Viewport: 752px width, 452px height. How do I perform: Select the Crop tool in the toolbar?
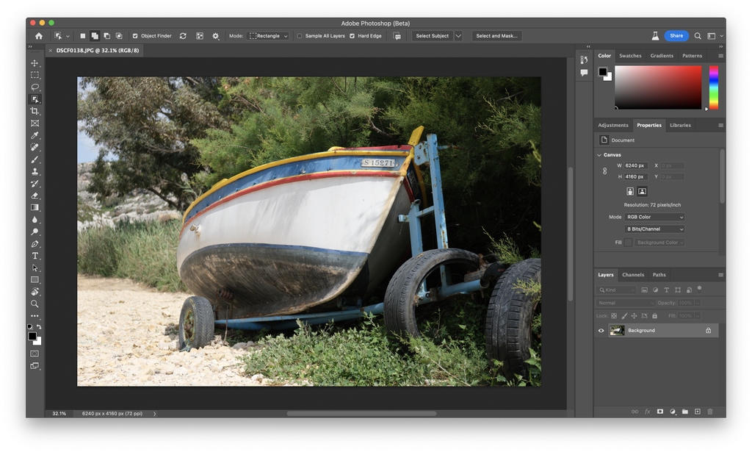(x=35, y=111)
